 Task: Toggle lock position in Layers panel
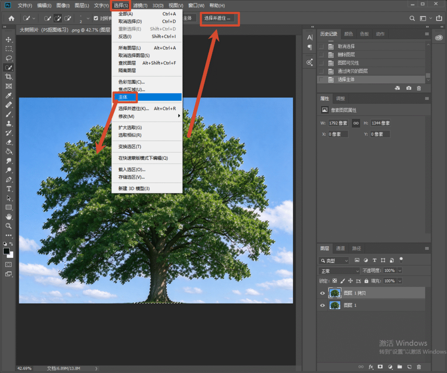pos(351,281)
